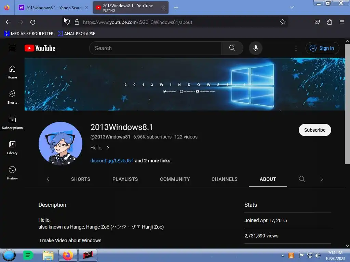Click the page vertical scrollbar
Viewport: 350px width, 262px height.
click(347, 104)
